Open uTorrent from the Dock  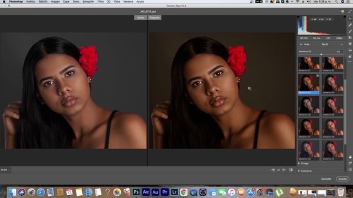click(x=279, y=192)
